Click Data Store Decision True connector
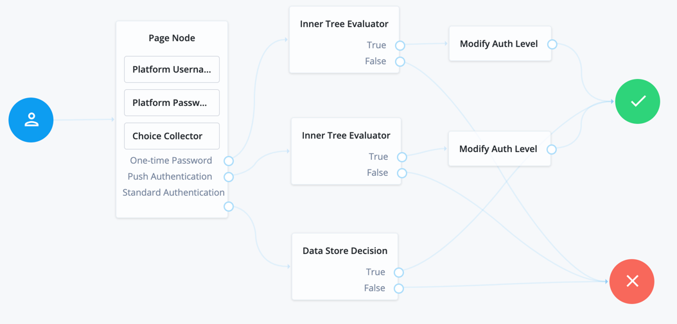677x324 pixels. [399, 273]
